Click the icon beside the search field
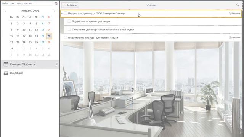 point(56,3)
